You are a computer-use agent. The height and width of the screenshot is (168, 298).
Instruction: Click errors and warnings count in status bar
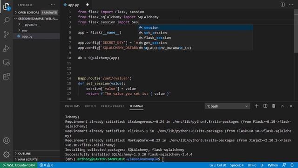tap(47, 165)
